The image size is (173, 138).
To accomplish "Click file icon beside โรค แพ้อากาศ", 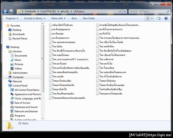I will click(x=97, y=59).
